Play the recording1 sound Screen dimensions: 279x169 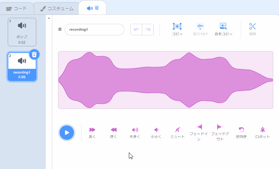click(67, 133)
